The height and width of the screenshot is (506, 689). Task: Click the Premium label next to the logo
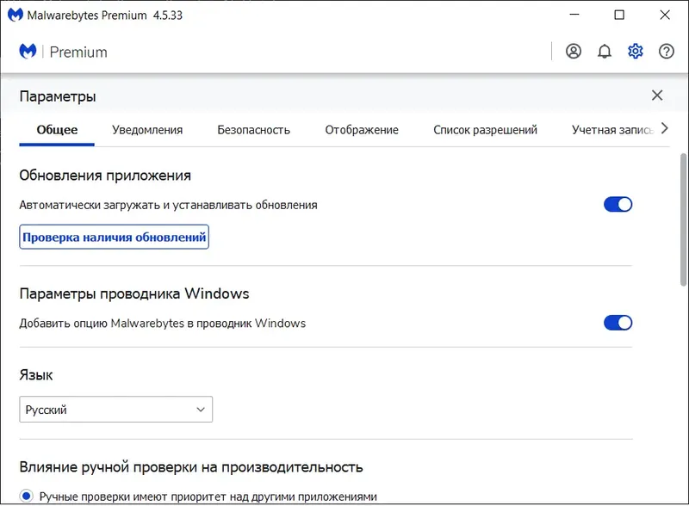pyautogui.click(x=78, y=52)
